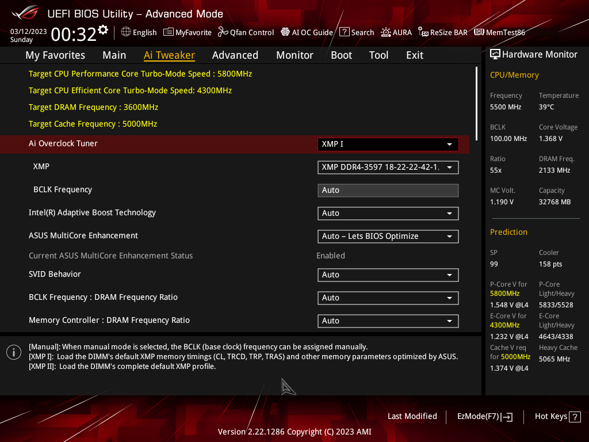Click the Search question-mark icon
Screen dimensions: 589x442
pos(344,32)
